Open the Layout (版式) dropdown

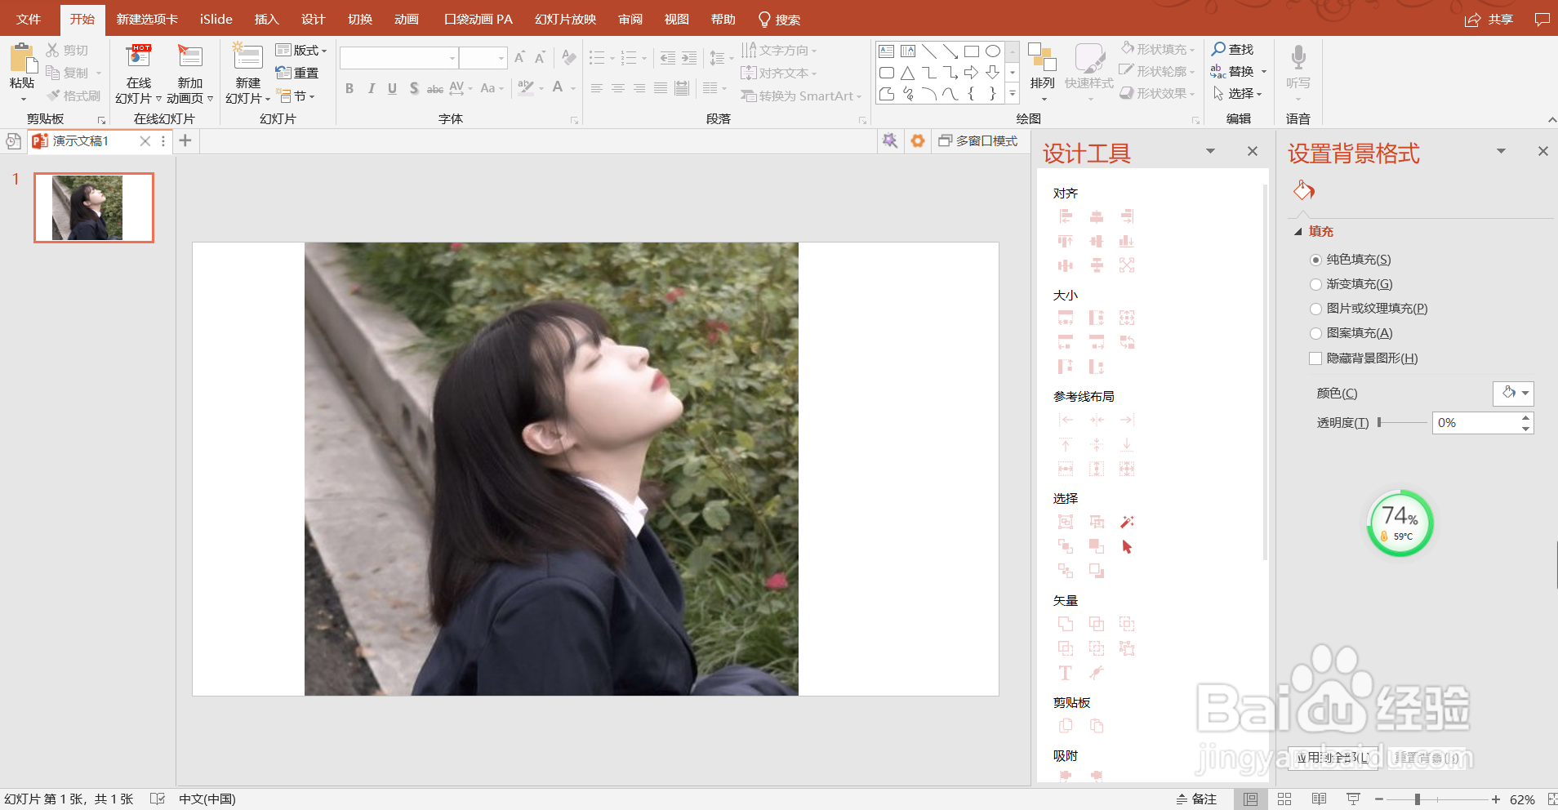[301, 51]
